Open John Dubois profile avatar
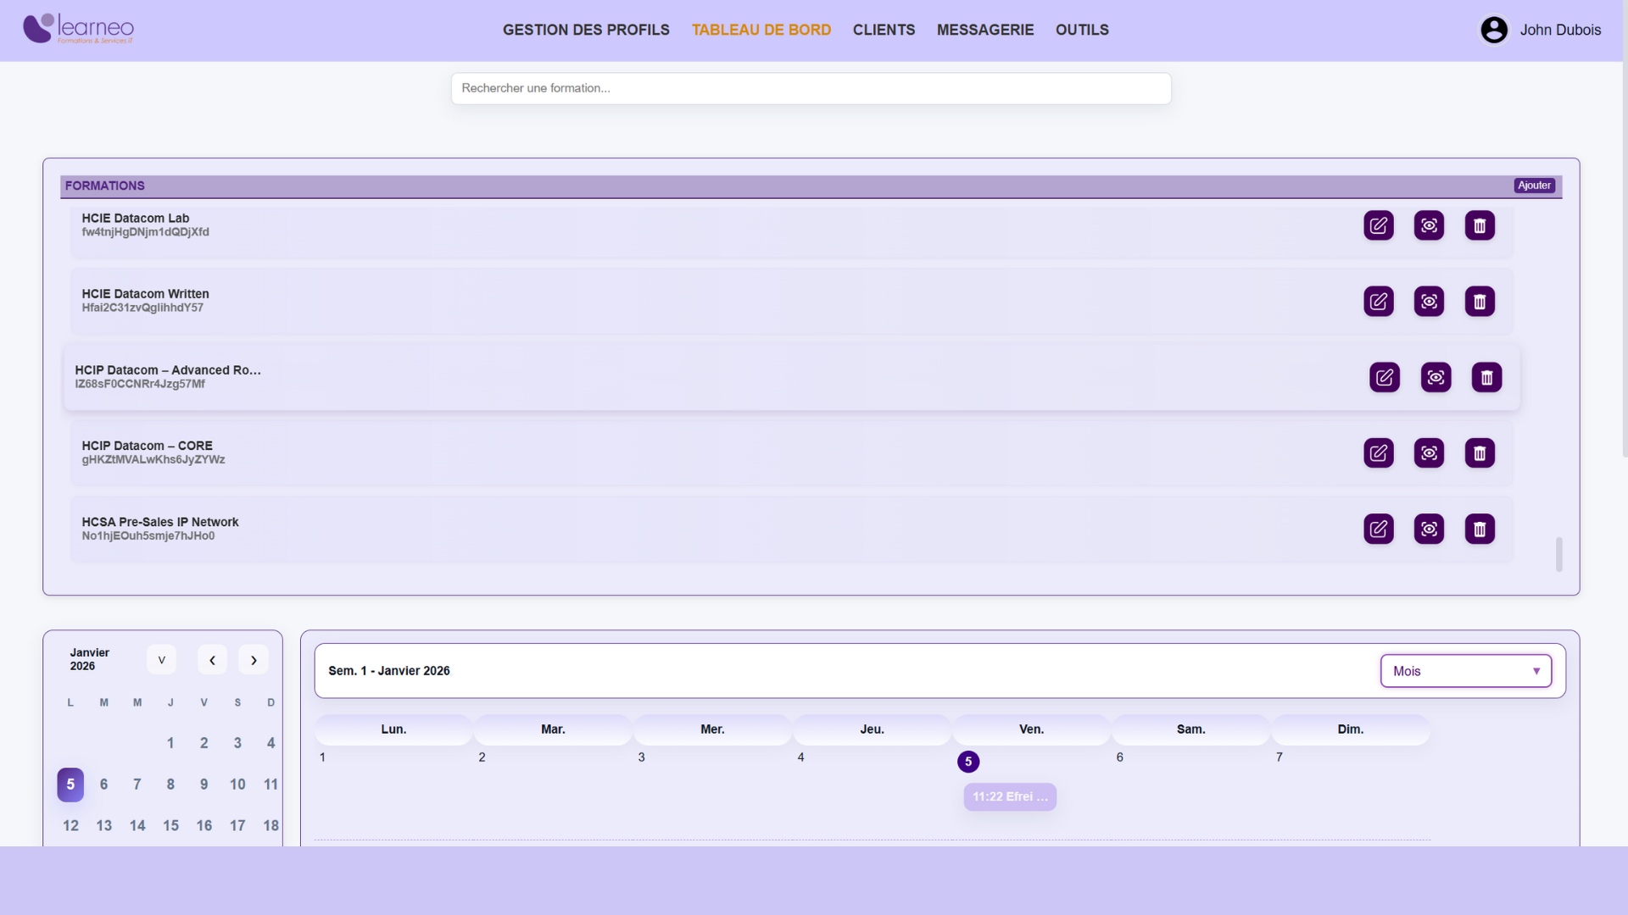The image size is (1628, 915). (x=1493, y=30)
